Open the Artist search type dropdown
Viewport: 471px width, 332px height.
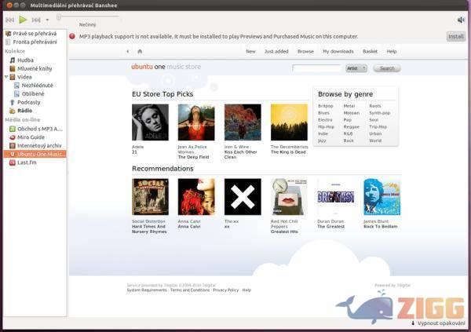(356, 68)
